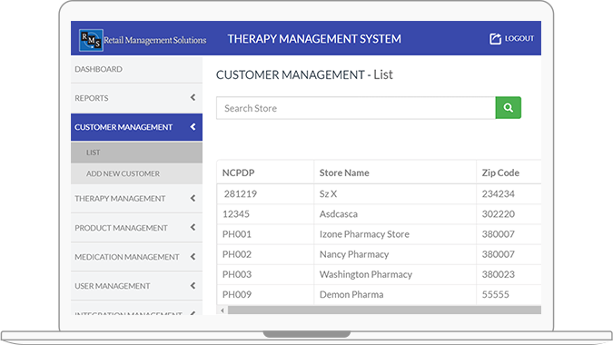Screen dimensions: 613x345
Task: Click the THERAPY MANAGEMENT SYSTEM header title
Action: 314,39
